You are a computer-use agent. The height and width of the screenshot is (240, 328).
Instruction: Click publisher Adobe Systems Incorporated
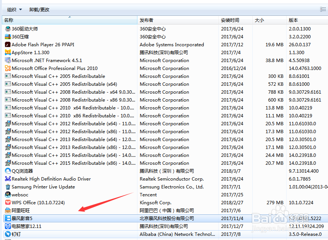tap(172, 45)
